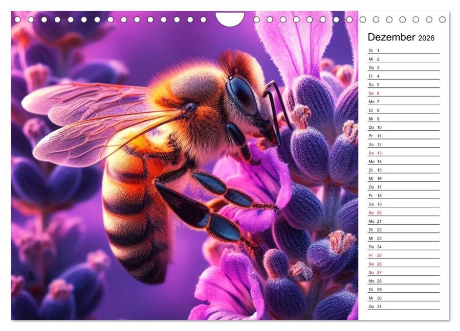Select the Do 31 date row
The width and height of the screenshot is (460, 331).
(403, 306)
